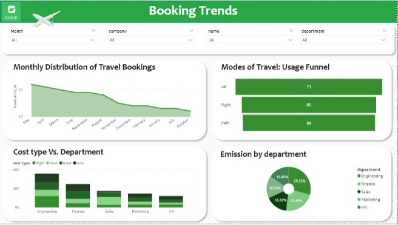Click the 'cost_type' legend title
The image size is (398, 225).
point(21,163)
